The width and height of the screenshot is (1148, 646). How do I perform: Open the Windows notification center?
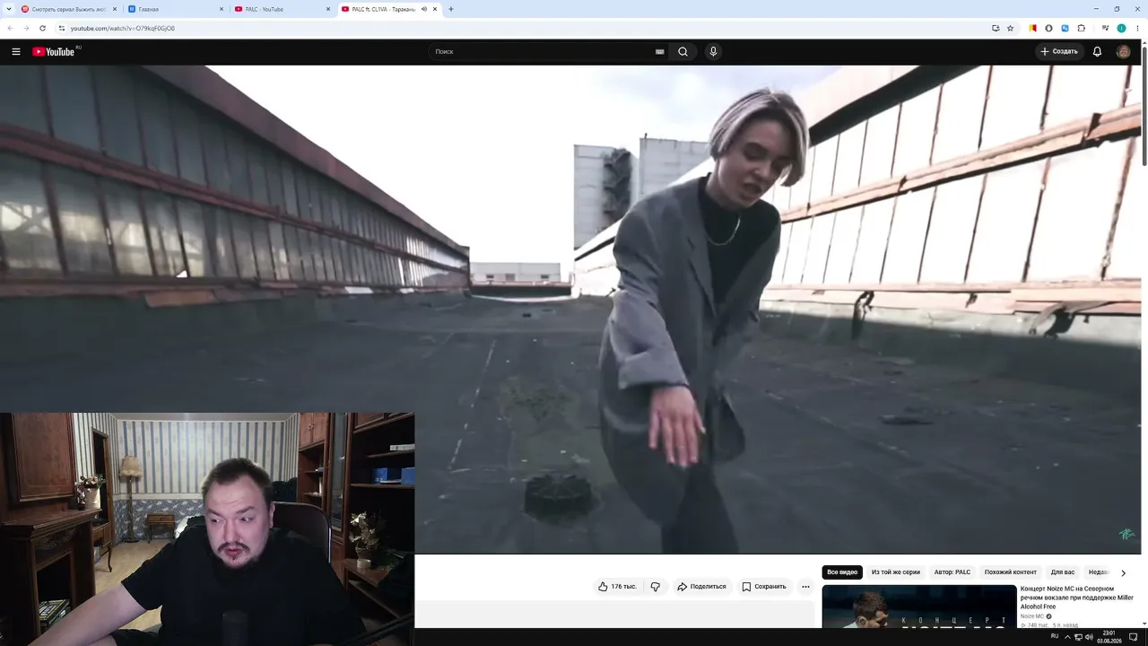point(1134,637)
